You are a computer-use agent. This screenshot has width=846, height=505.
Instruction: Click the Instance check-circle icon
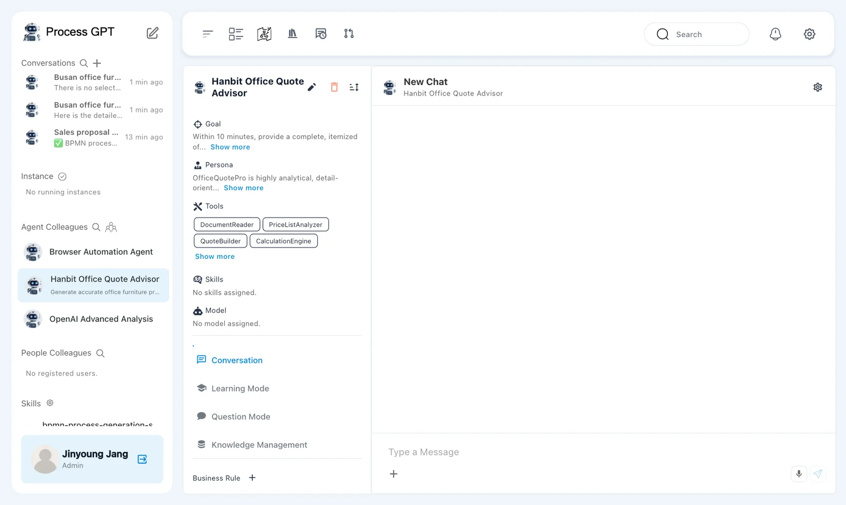coord(62,176)
